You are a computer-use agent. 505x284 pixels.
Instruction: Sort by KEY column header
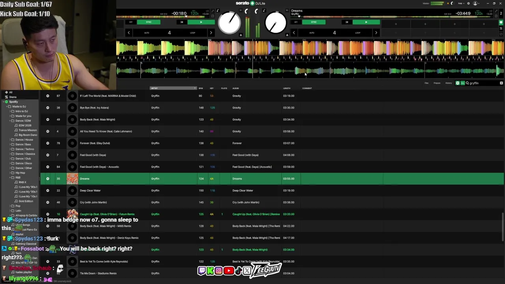click(212, 88)
